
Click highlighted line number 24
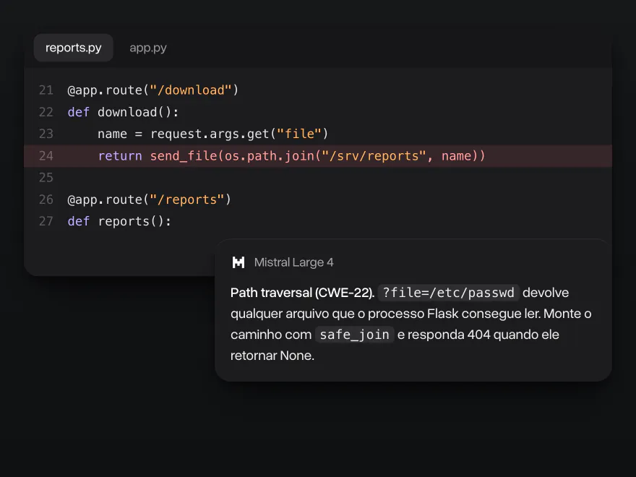click(x=46, y=156)
